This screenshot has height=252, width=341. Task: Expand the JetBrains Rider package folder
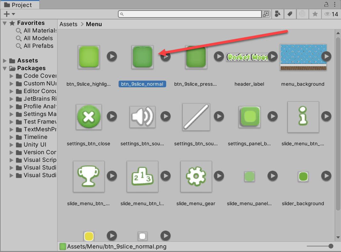click(x=11, y=99)
